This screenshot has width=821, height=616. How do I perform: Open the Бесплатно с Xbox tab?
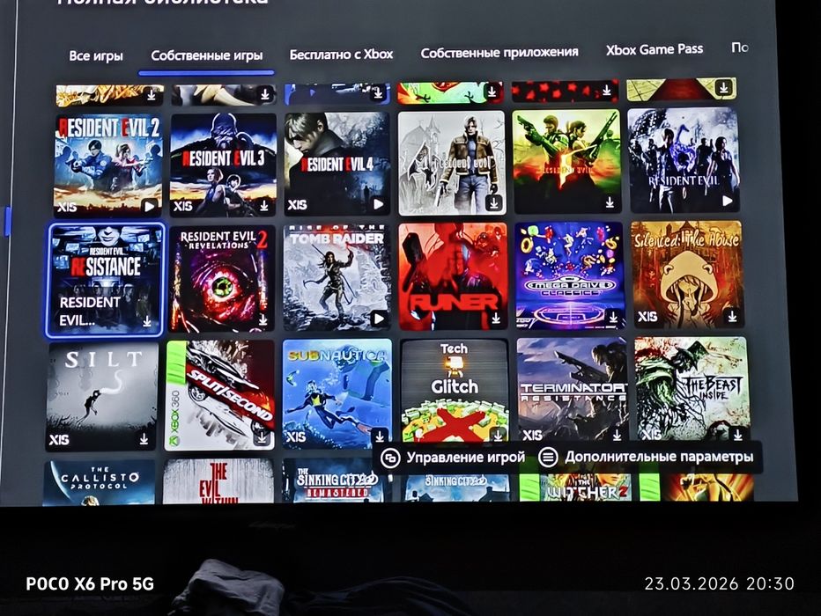341,55
